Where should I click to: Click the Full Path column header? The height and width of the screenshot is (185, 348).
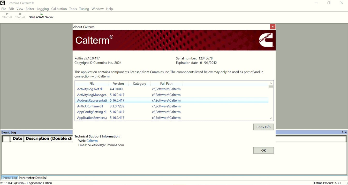click(166, 83)
